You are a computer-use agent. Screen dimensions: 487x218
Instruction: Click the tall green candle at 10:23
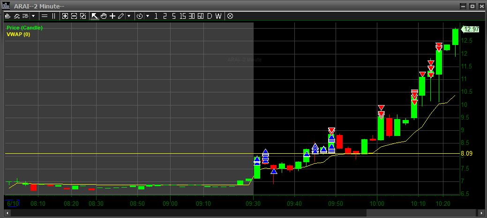click(455, 37)
